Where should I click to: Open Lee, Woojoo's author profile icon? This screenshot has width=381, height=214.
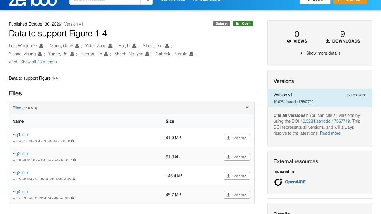tap(41, 46)
